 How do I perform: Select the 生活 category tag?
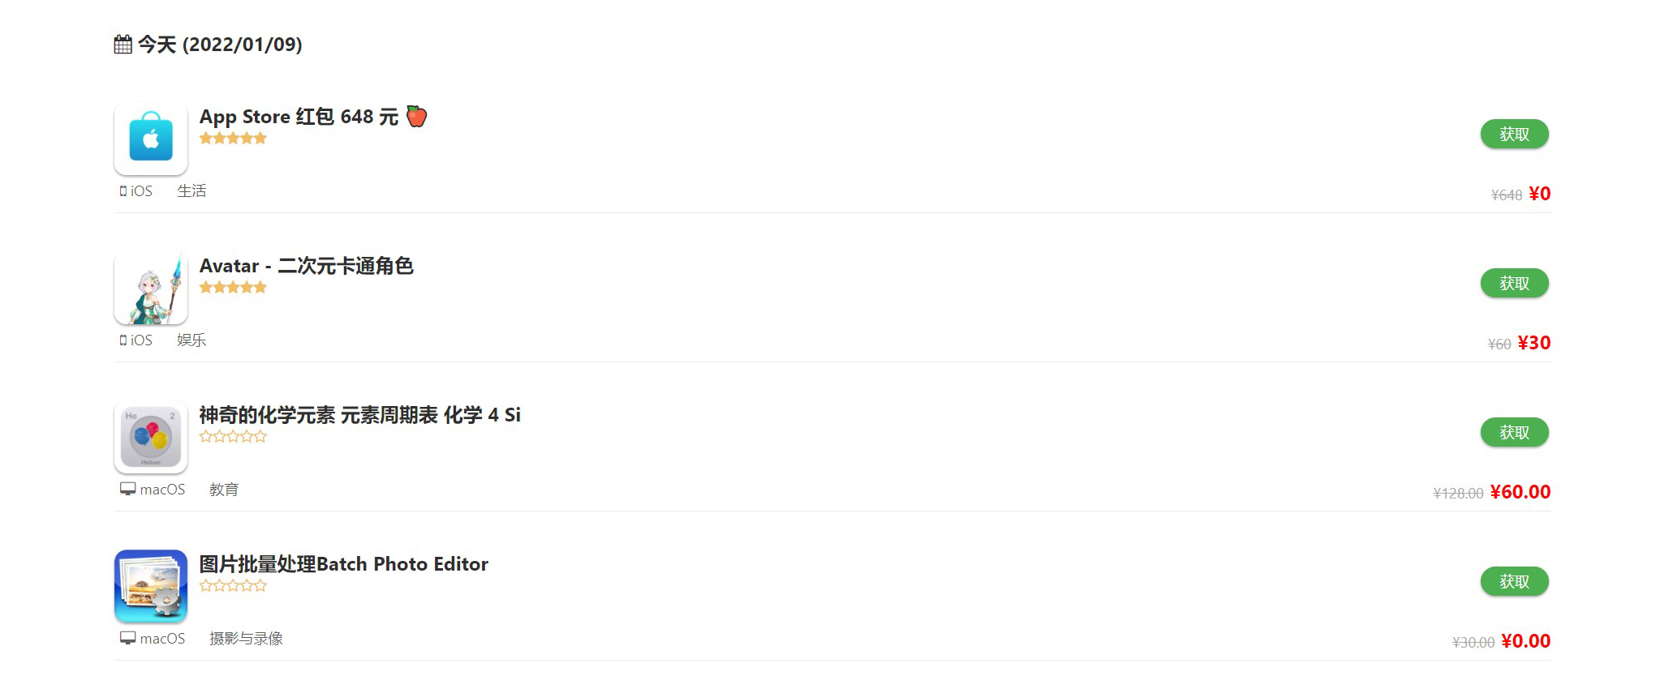pyautogui.click(x=191, y=191)
